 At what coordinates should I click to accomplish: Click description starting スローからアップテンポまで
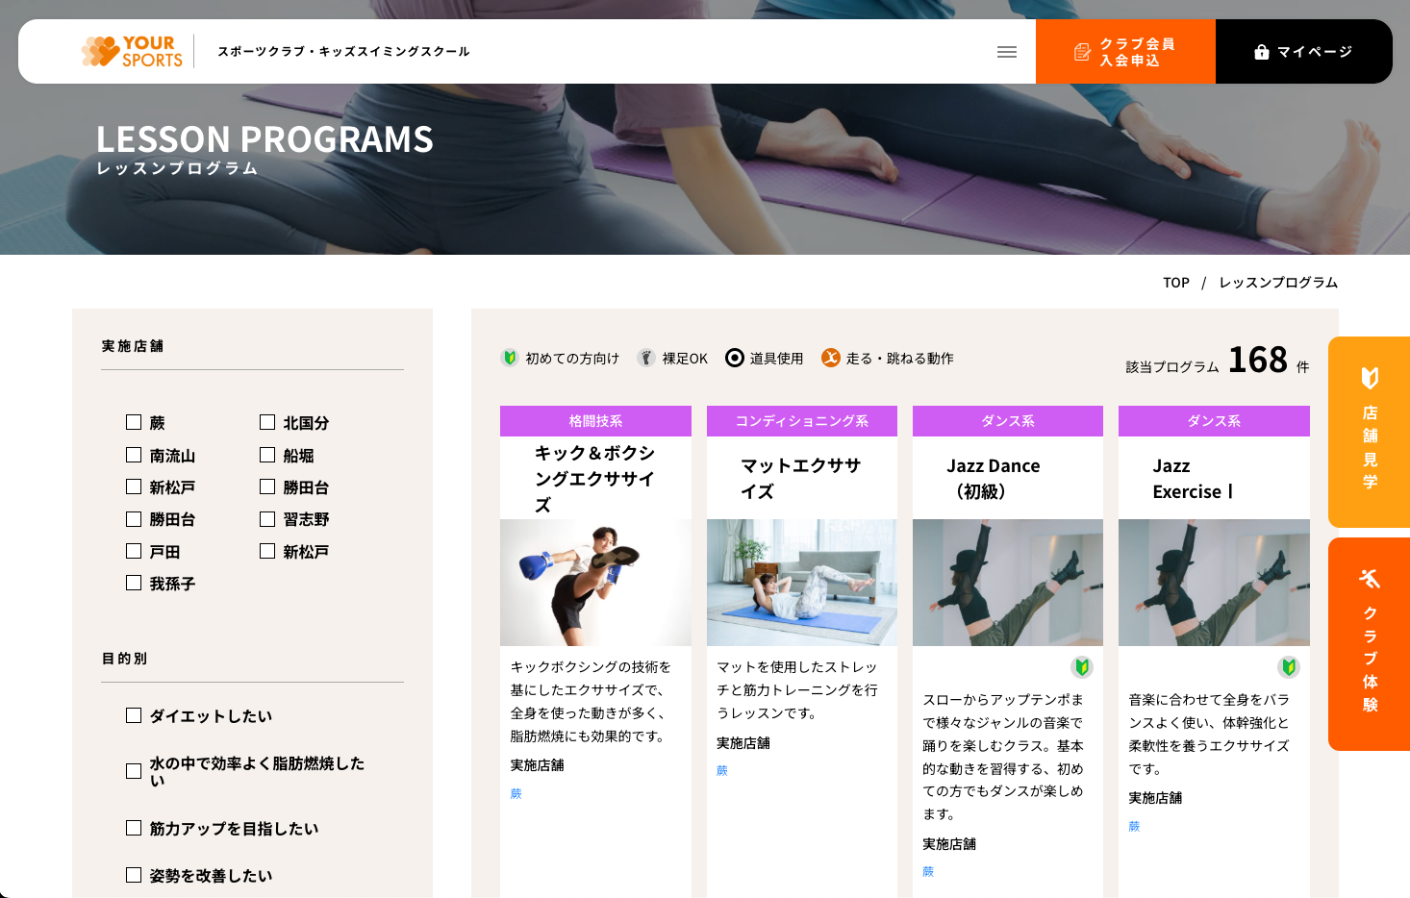click(x=1004, y=757)
